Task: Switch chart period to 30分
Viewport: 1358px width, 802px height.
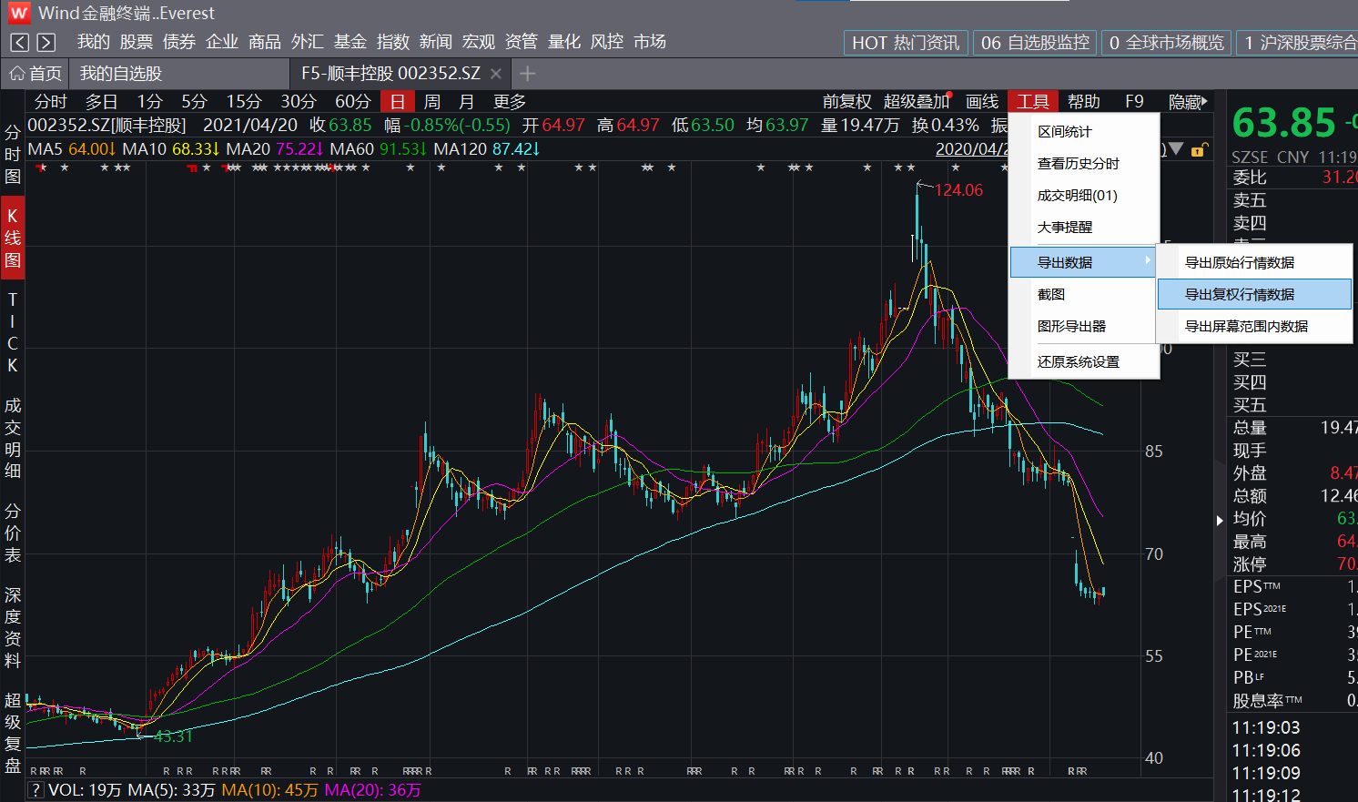Action: tap(299, 102)
